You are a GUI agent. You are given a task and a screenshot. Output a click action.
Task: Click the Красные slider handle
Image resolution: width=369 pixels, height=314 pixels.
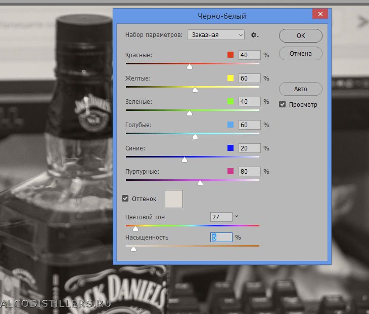(190, 66)
